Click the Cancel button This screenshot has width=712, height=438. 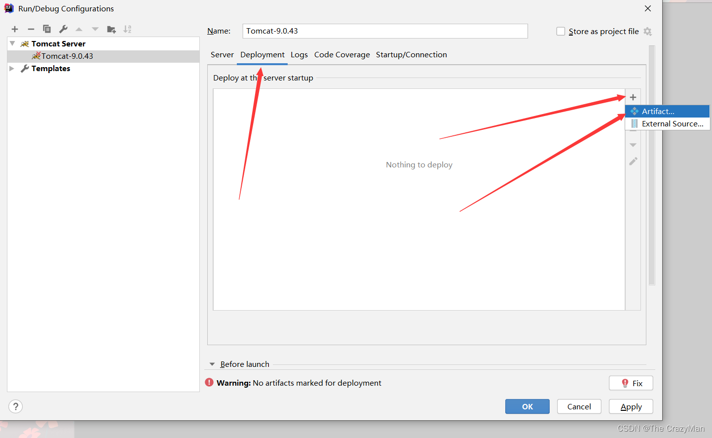(x=579, y=406)
